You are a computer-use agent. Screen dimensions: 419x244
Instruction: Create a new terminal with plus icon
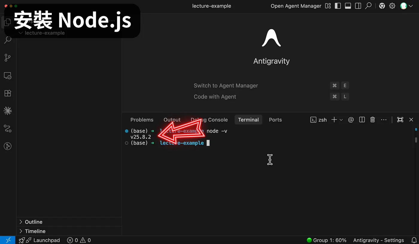334,120
